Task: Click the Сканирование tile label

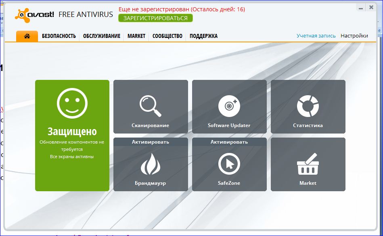Action: (150, 125)
